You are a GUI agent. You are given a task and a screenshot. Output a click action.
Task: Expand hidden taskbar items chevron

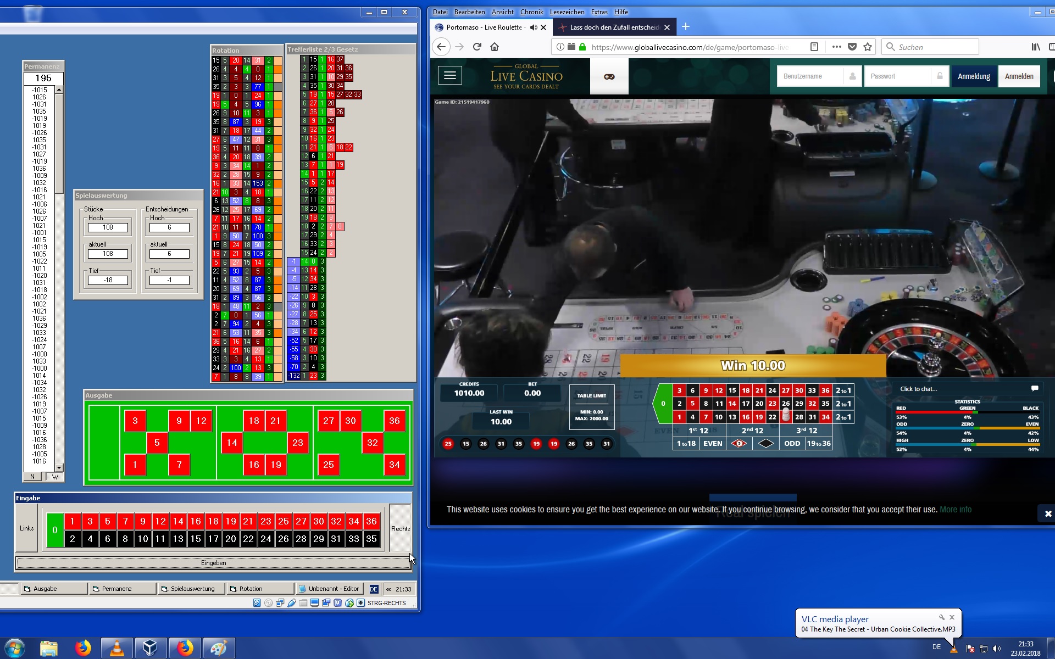pos(388,589)
